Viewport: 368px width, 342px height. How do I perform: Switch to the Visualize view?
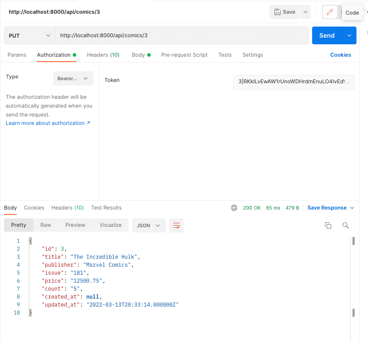point(110,225)
